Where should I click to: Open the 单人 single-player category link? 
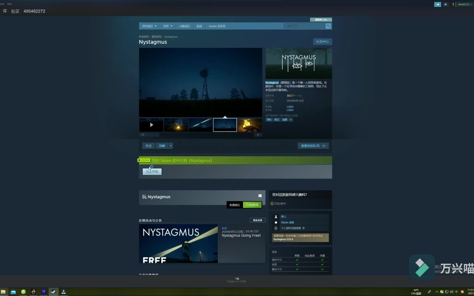(284, 217)
